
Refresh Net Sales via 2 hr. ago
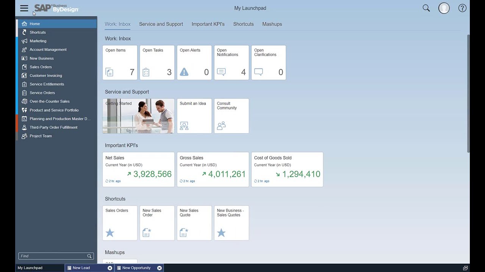[x=113, y=181]
